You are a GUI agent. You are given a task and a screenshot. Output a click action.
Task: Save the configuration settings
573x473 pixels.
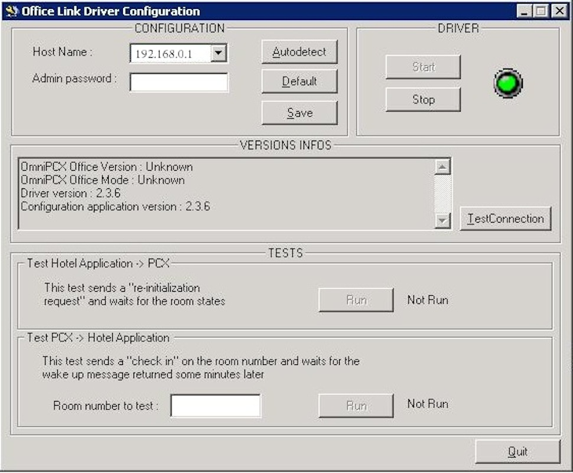[299, 113]
